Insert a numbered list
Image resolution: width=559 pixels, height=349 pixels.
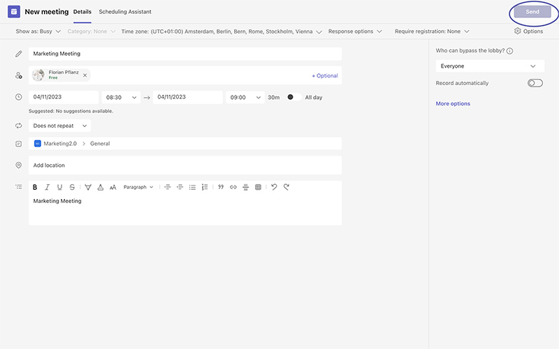205,187
